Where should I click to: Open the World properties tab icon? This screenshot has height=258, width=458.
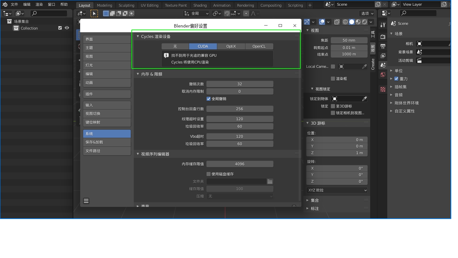click(x=383, y=74)
